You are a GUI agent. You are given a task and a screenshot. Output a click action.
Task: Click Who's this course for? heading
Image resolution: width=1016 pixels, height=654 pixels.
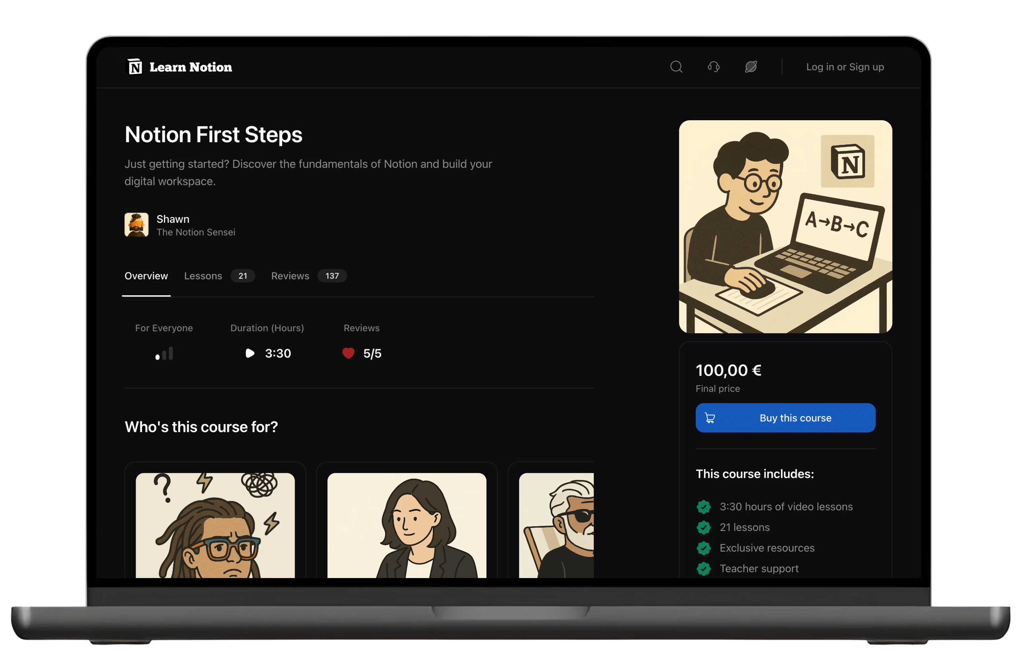[201, 427]
